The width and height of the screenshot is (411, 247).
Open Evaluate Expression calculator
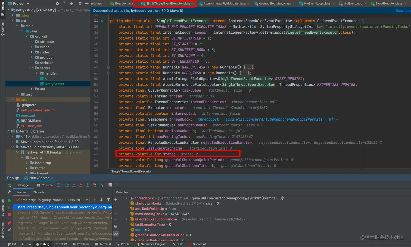click(110, 185)
